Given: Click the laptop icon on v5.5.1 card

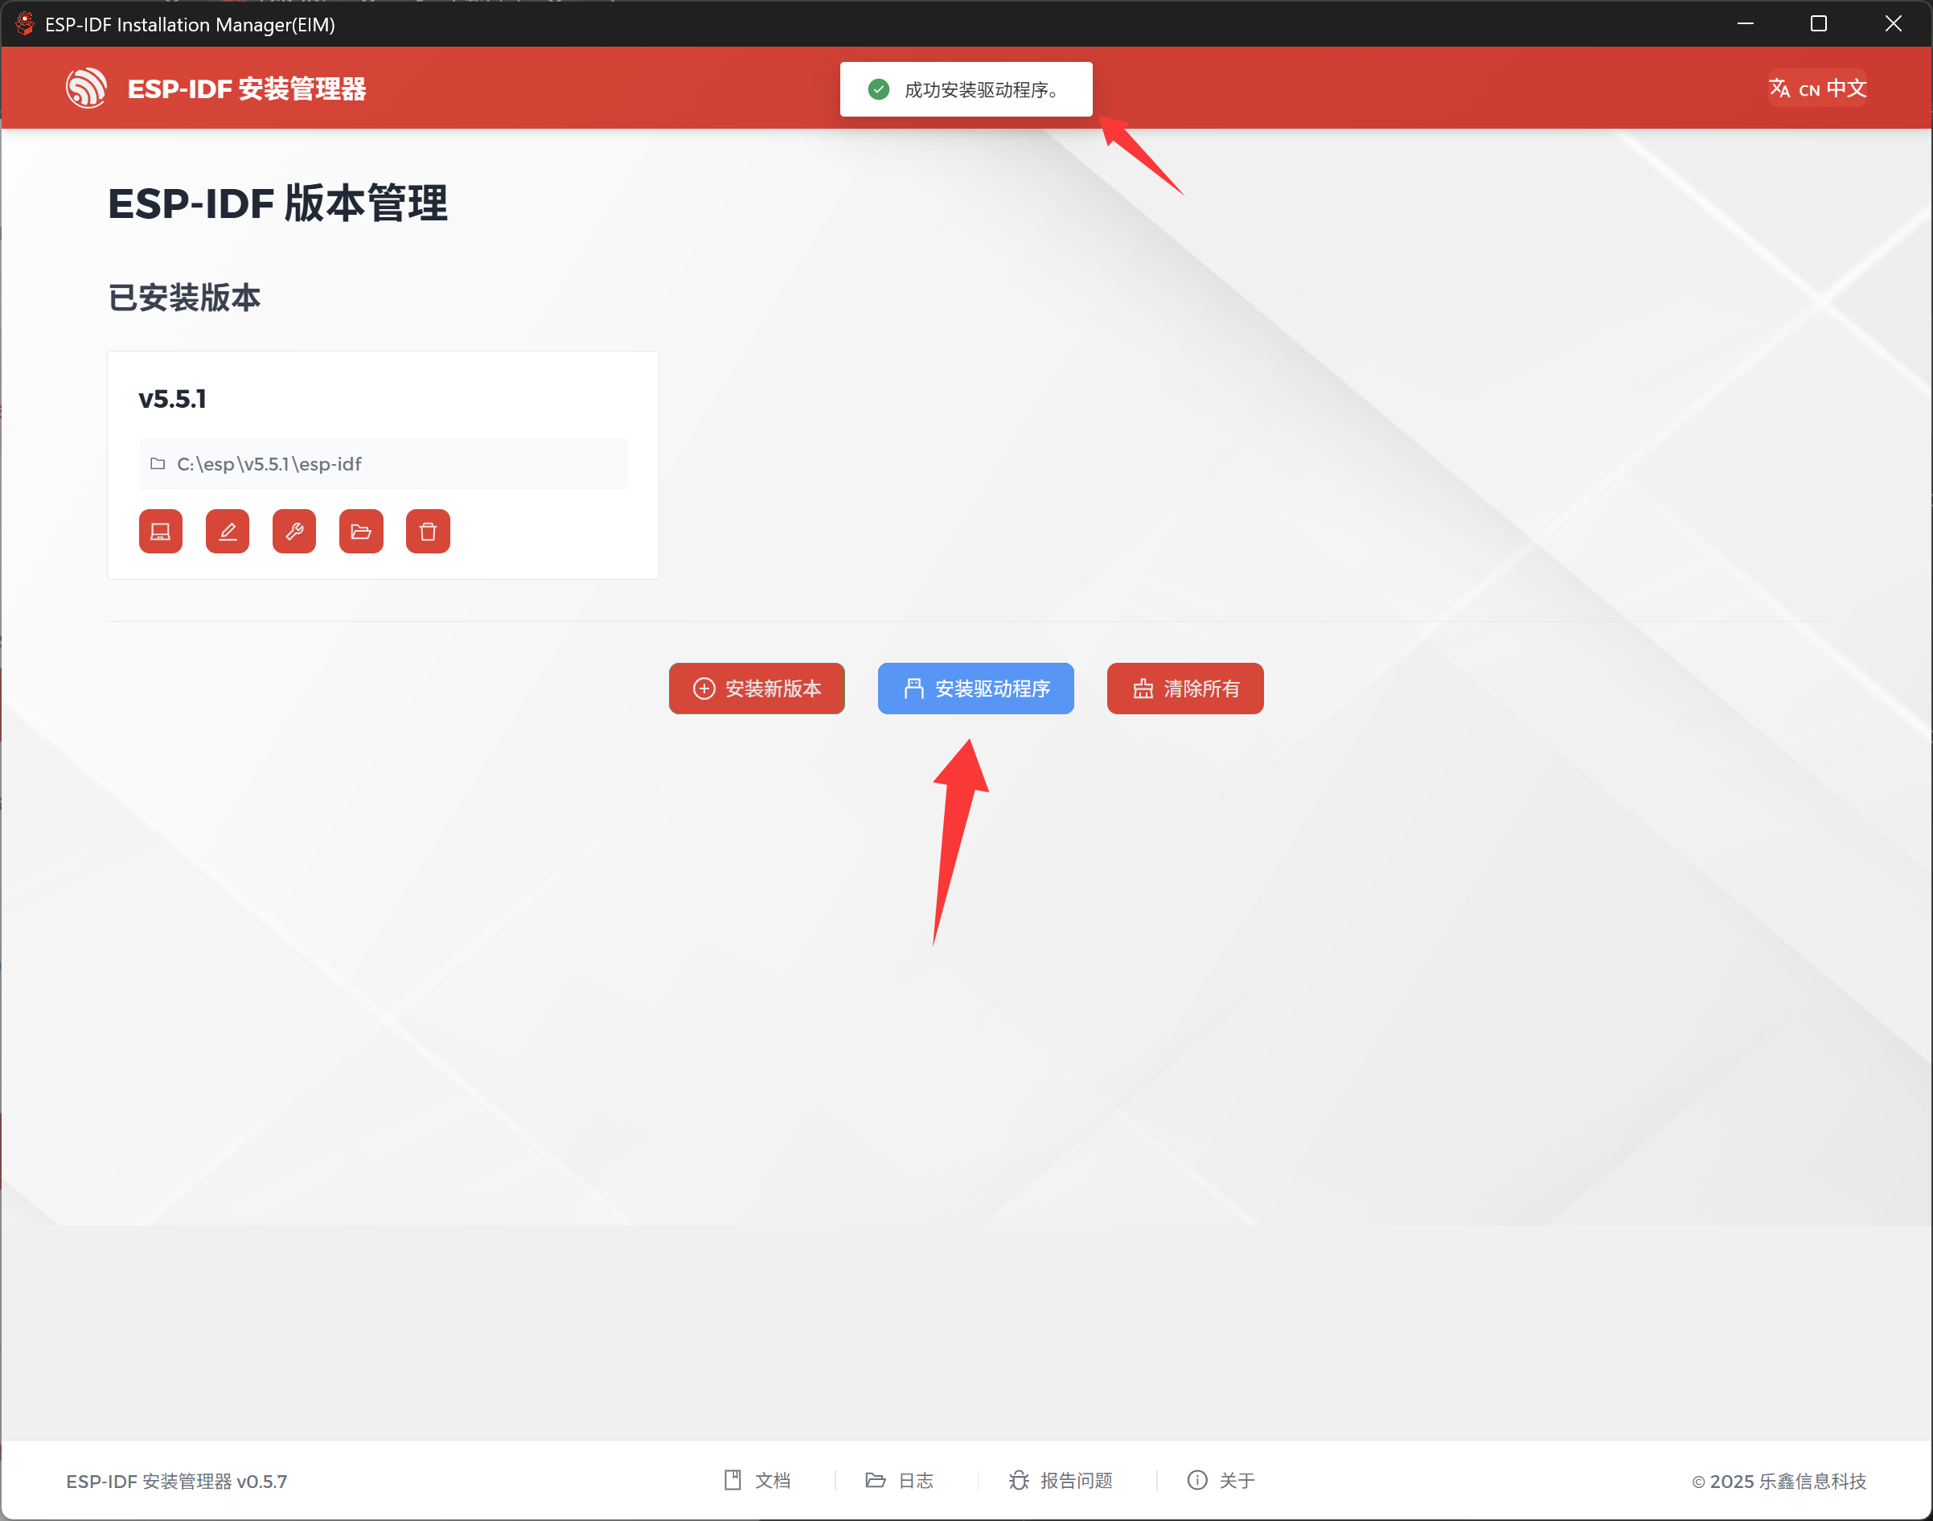Looking at the screenshot, I should (x=160, y=532).
